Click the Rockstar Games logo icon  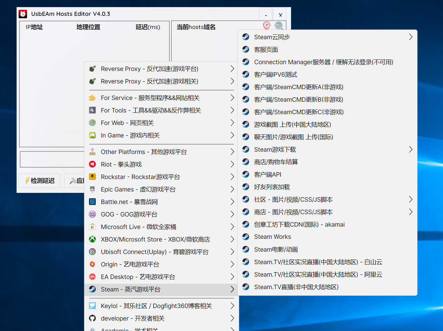point(92,177)
